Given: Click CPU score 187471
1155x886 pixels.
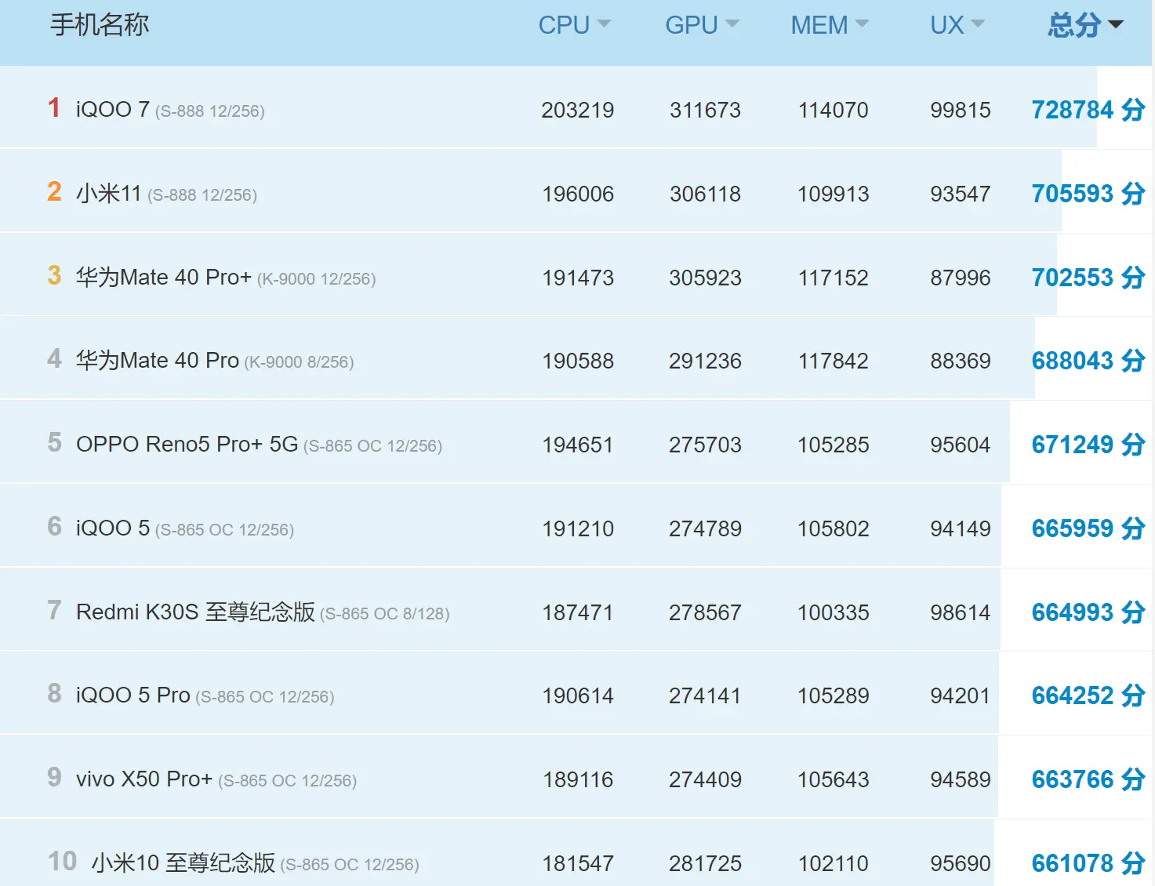Looking at the screenshot, I should 578,612.
